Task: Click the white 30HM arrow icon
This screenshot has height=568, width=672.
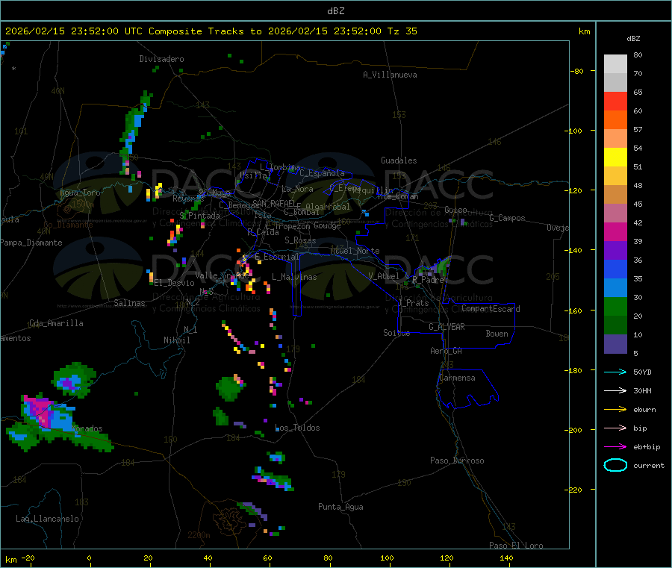Action: [615, 390]
